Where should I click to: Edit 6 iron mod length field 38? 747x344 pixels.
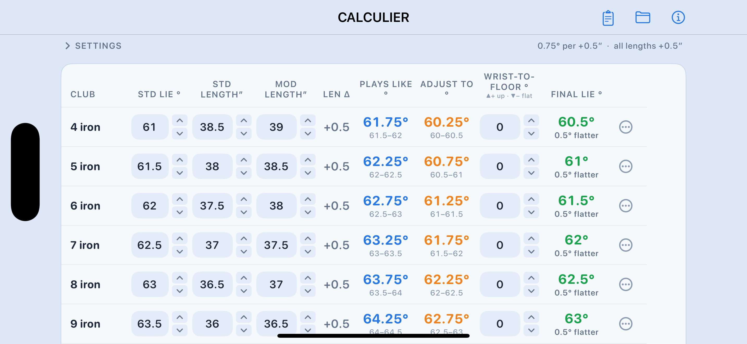coord(276,206)
